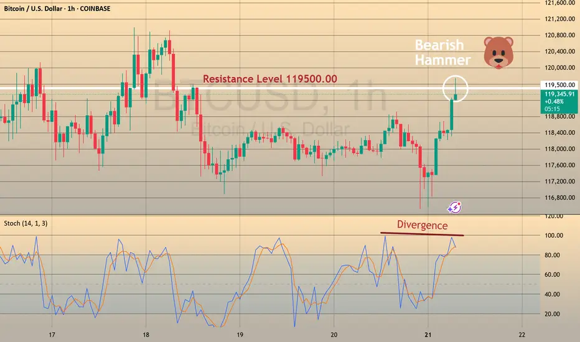580x342 pixels.
Task: Click date label 22 on the time axis
Action: coord(522,335)
